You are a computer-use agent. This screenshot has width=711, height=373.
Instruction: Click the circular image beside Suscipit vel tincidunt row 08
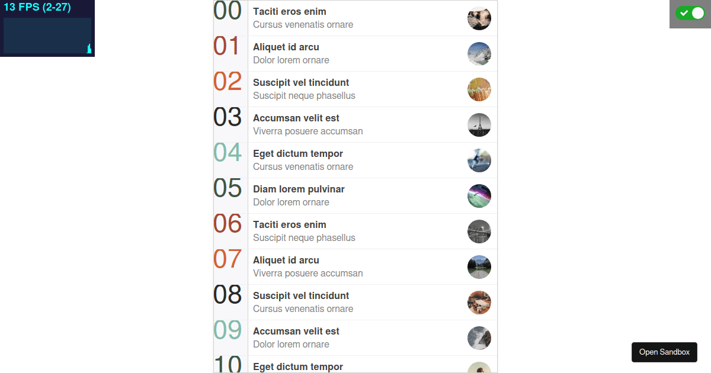479,303
